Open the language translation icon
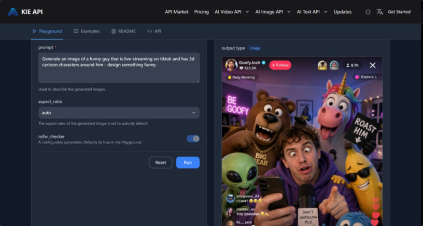 click(379, 11)
